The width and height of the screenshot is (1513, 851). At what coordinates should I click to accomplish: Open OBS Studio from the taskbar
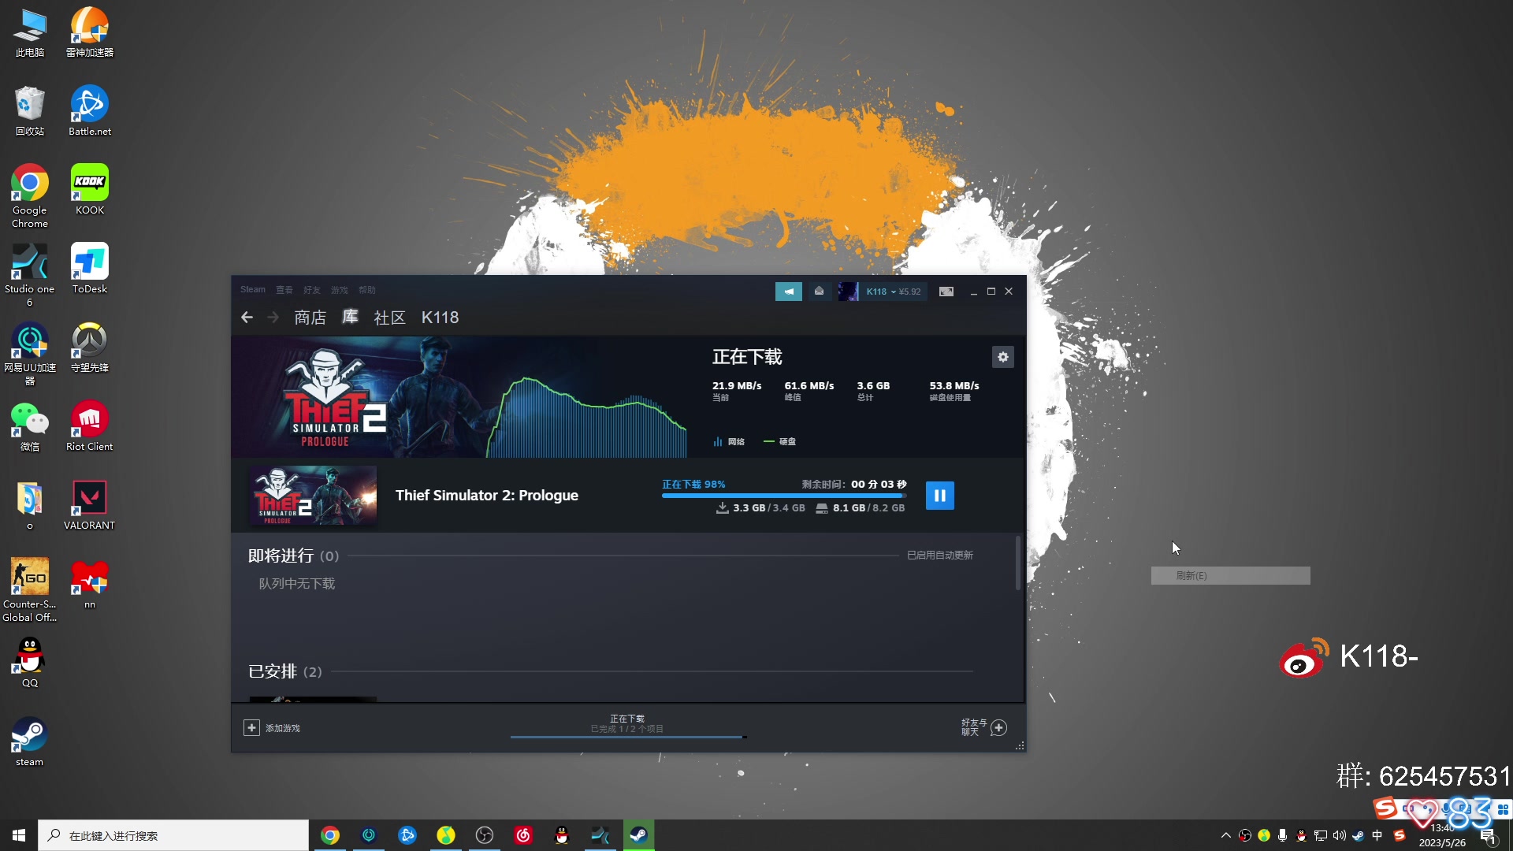click(x=485, y=835)
